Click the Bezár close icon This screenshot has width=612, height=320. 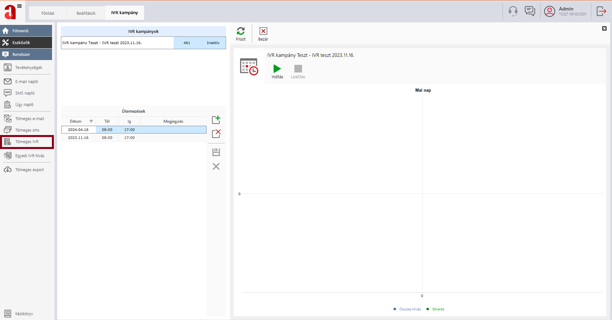[263, 32]
